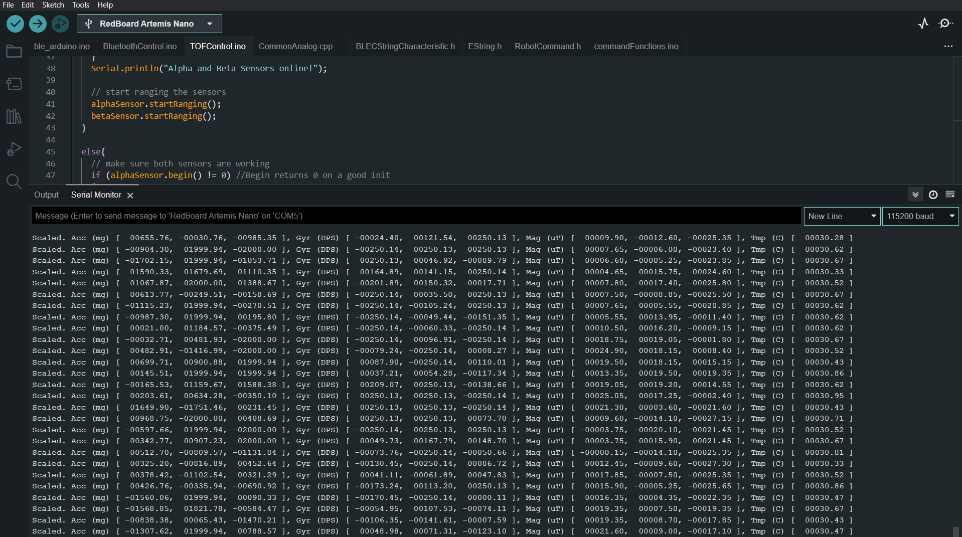The height and width of the screenshot is (537, 962).
Task: Open the New Line line-ending dropdown
Action: (x=842, y=216)
